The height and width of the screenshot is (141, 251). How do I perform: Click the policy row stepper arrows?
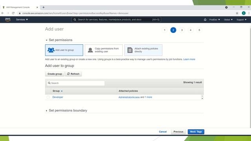point(202,98)
